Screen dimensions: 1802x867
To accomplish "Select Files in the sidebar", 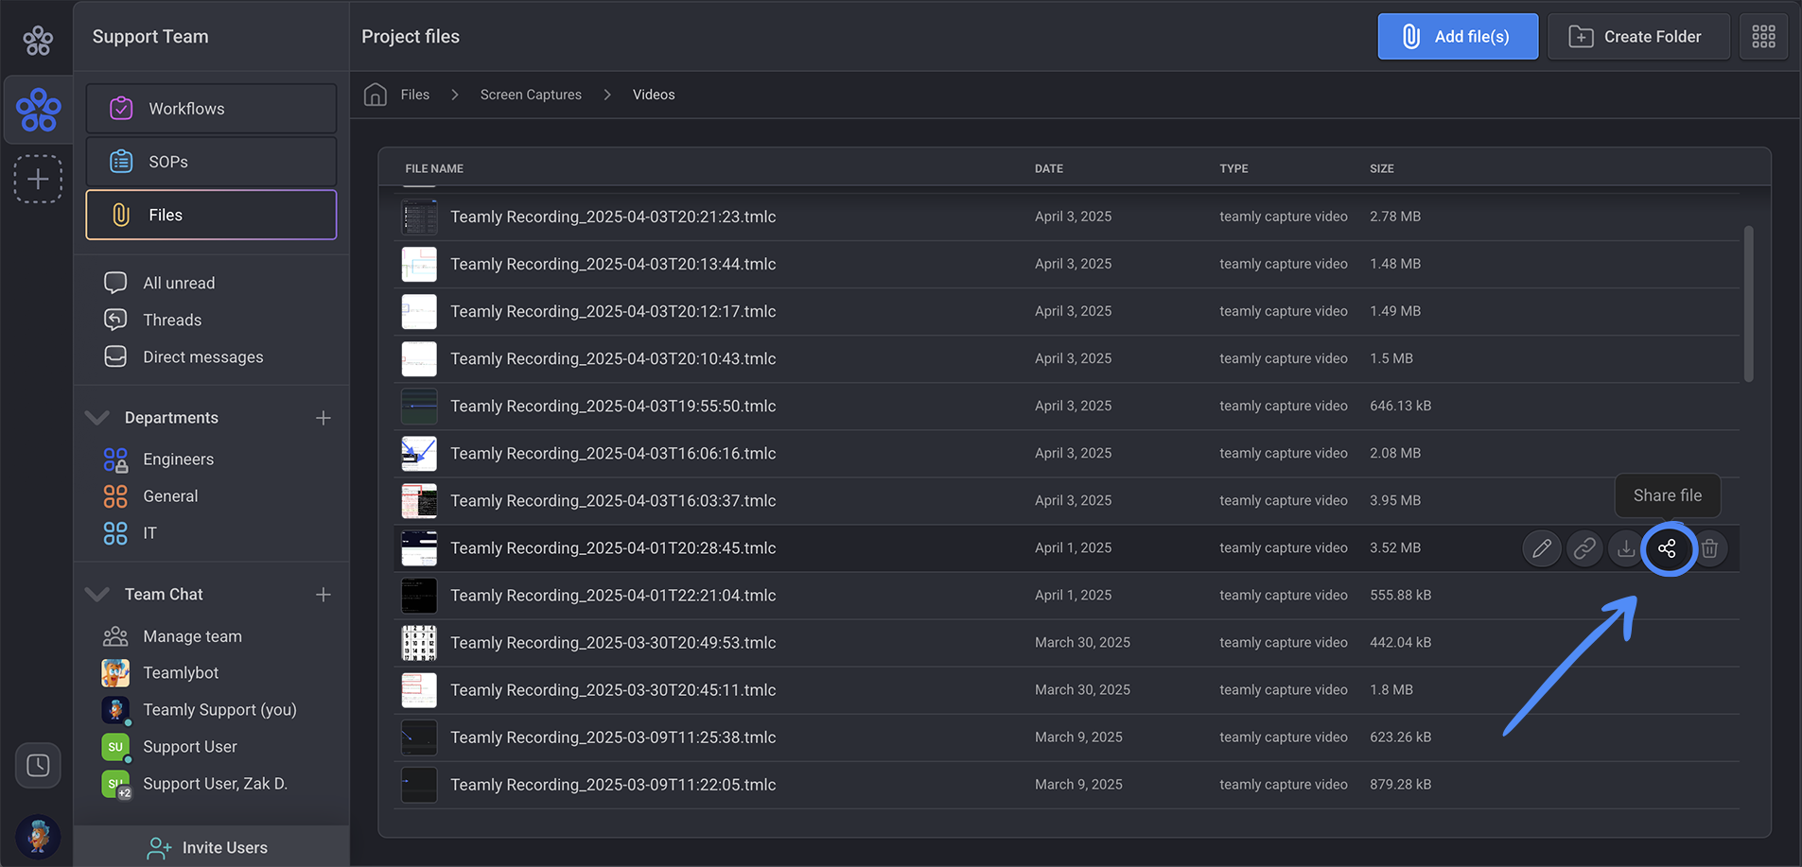I will (211, 215).
